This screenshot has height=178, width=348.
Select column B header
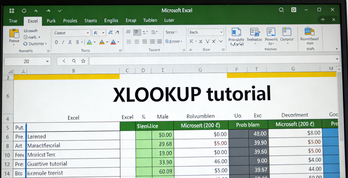tap(73, 71)
